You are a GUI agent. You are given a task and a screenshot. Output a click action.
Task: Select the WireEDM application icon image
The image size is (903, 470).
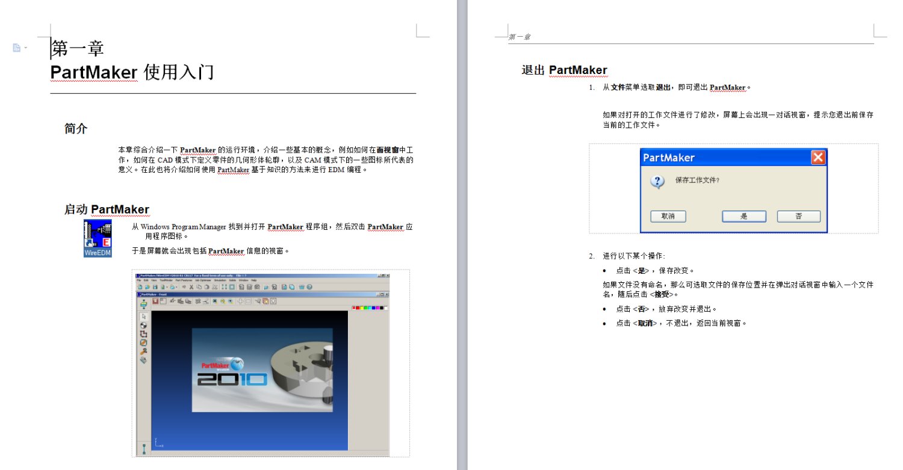[x=98, y=238]
